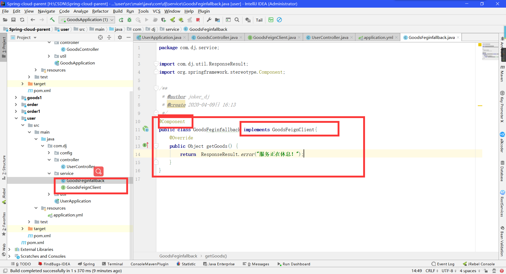506x274 pixels.
Task: Click the Open folder toolbar icon
Action: (5, 20)
